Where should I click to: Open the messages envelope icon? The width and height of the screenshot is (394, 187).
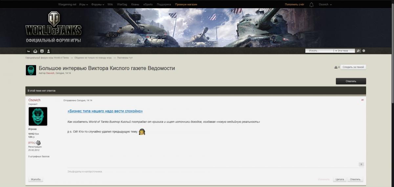(35, 51)
